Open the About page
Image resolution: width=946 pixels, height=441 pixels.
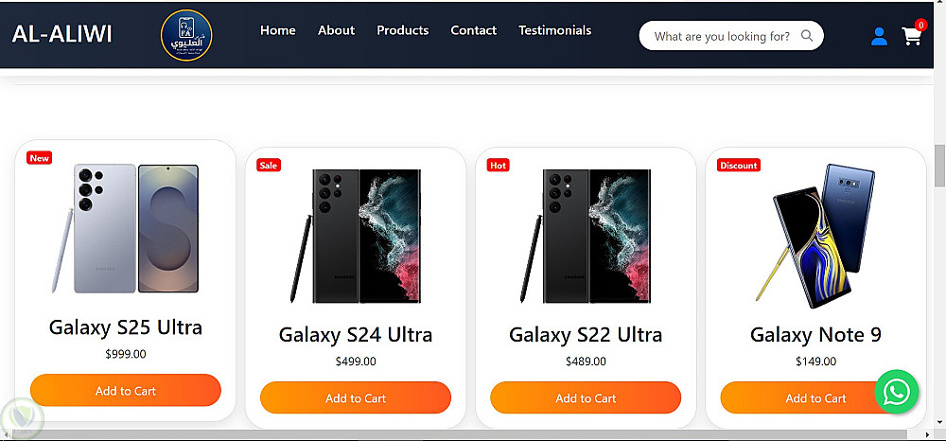coord(336,30)
